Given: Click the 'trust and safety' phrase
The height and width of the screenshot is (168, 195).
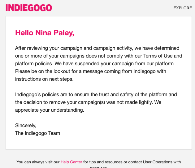Looking at the screenshot, I should tap(116, 94).
